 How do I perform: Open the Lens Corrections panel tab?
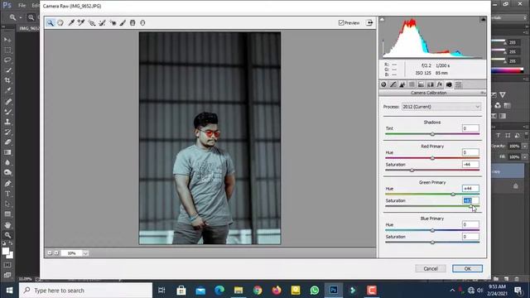[x=431, y=84]
